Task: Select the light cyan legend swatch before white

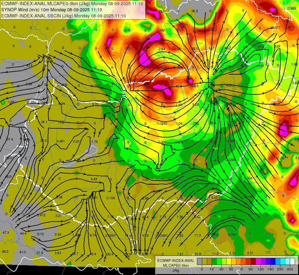Action: (x=288, y=261)
